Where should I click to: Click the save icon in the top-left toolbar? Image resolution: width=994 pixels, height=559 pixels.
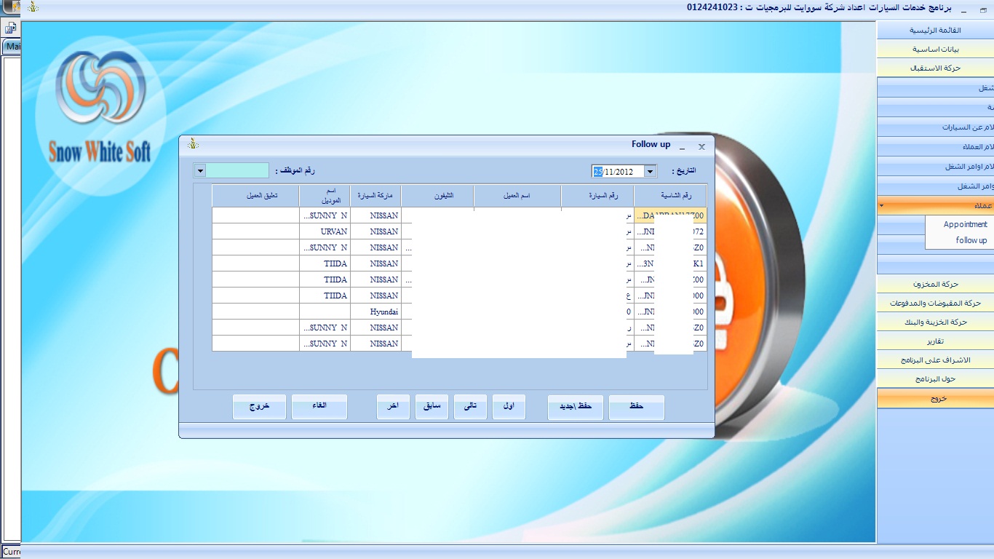click(x=11, y=29)
